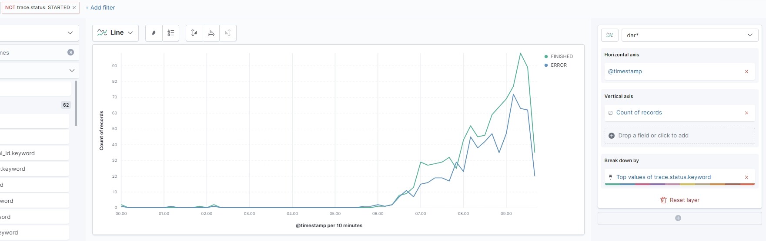
Task: Click the Horizontal axis heading
Action: click(x=622, y=55)
